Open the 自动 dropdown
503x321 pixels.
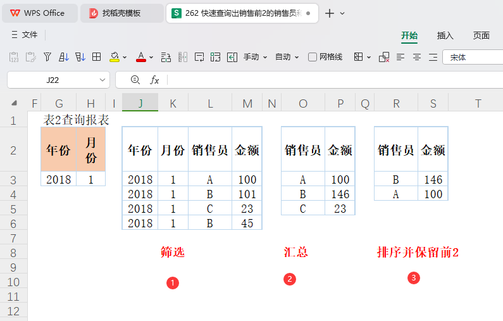click(x=287, y=57)
